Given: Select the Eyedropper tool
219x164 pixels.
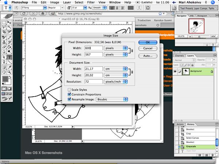Looking at the screenshot, I should point(9,67).
